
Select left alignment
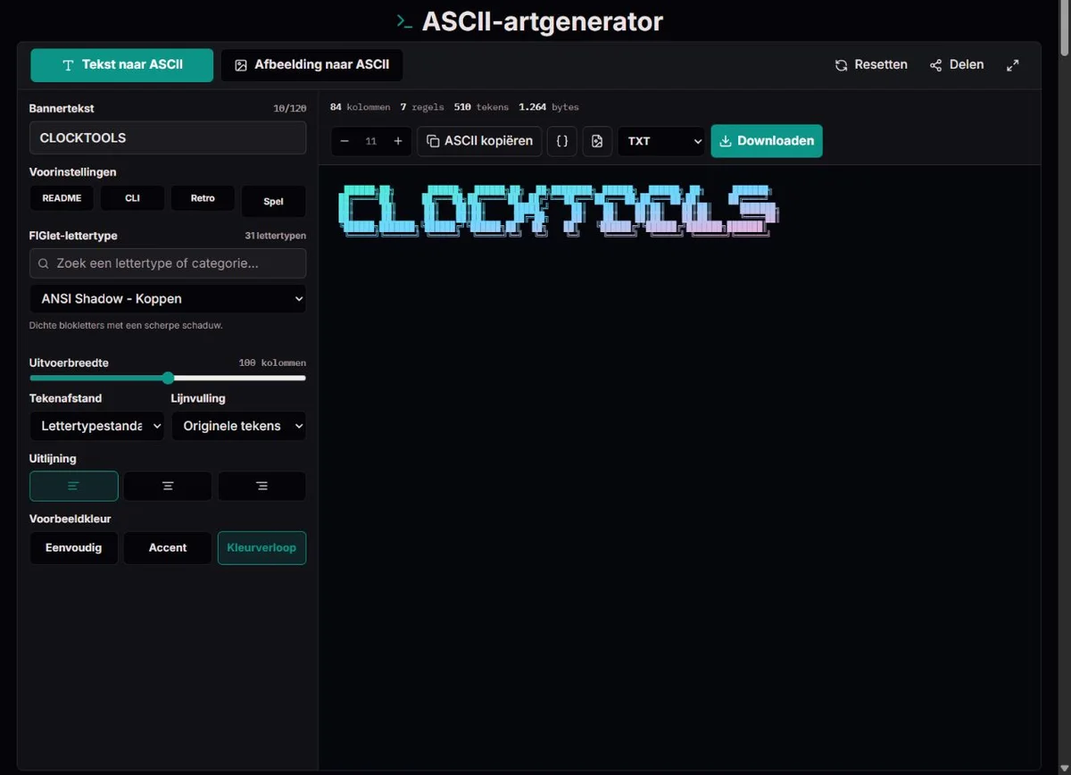point(74,487)
